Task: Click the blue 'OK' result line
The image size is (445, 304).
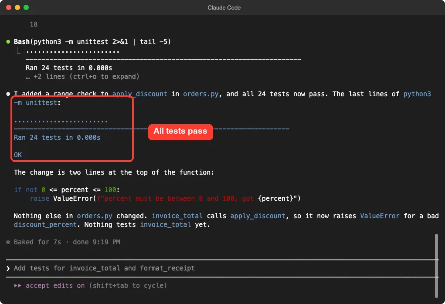Action: 18,155
